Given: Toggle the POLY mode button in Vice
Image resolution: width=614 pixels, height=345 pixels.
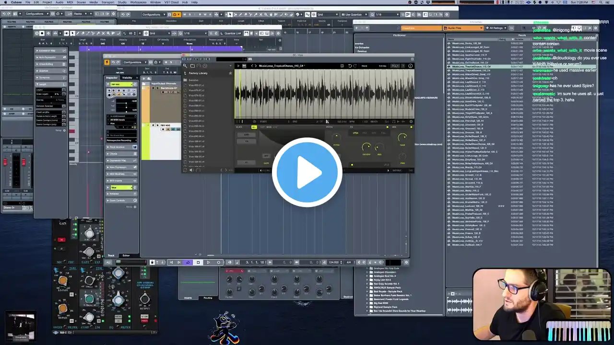Looking at the screenshot, I should pyautogui.click(x=395, y=66).
